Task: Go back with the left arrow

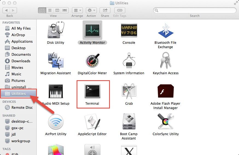Action: coord(6,10)
